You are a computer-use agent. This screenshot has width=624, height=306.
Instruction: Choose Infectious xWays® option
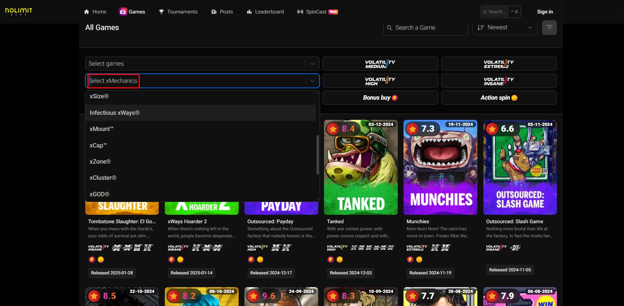pos(201,113)
